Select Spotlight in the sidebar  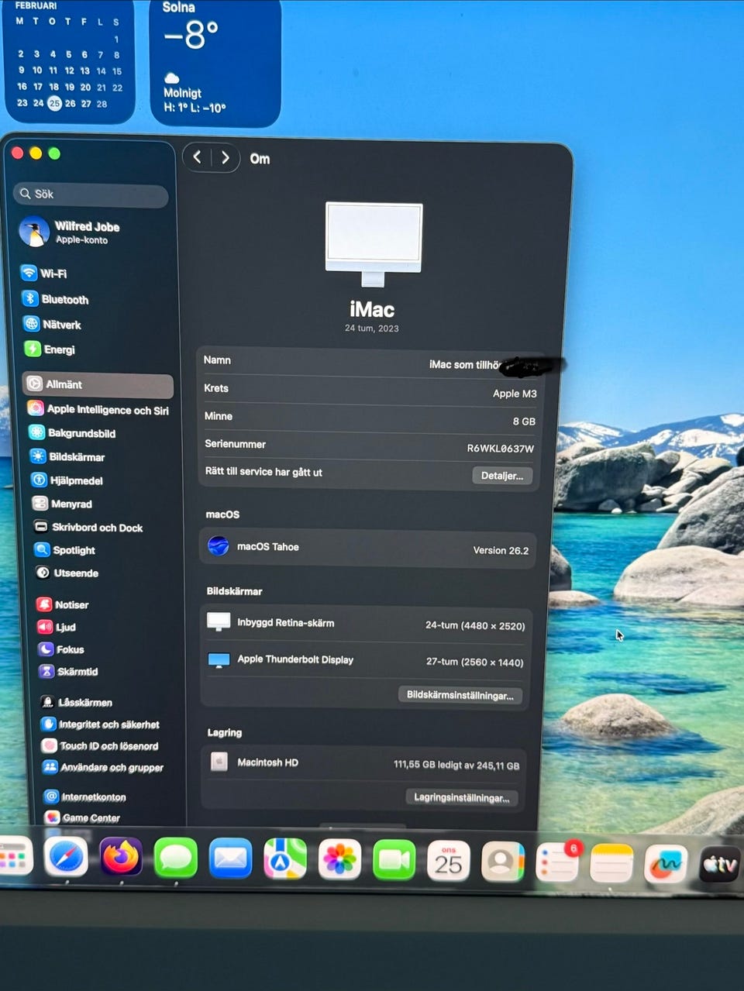[65, 550]
